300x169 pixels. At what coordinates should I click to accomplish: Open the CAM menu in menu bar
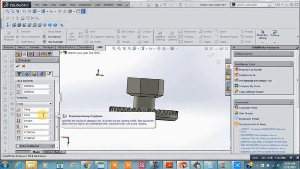click(97, 5)
